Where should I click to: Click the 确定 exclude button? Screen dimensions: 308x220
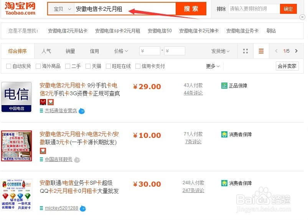coord(288,9)
